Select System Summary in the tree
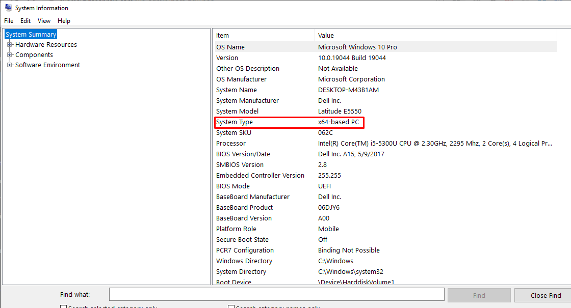 (31, 35)
